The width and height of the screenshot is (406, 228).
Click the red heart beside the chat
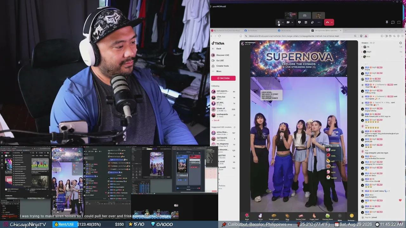[400, 200]
